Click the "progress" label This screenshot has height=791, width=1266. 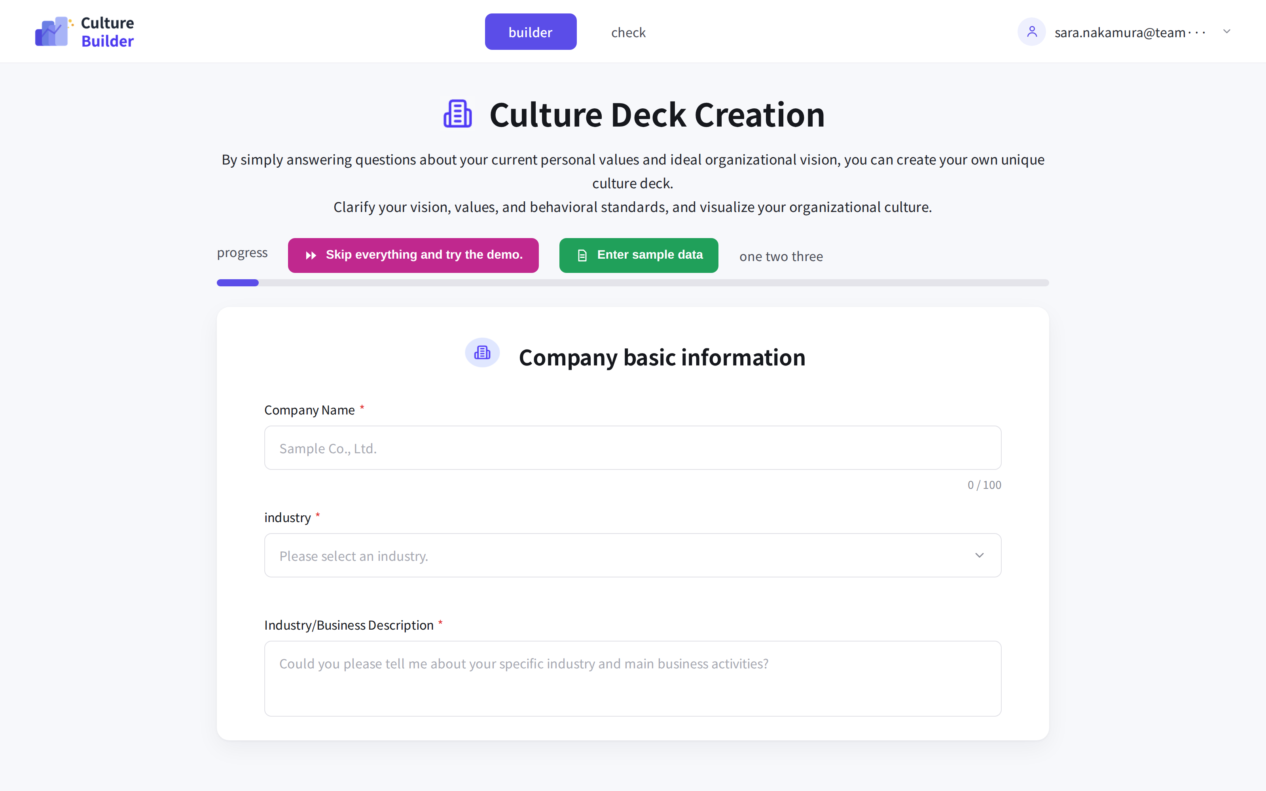coord(242,253)
